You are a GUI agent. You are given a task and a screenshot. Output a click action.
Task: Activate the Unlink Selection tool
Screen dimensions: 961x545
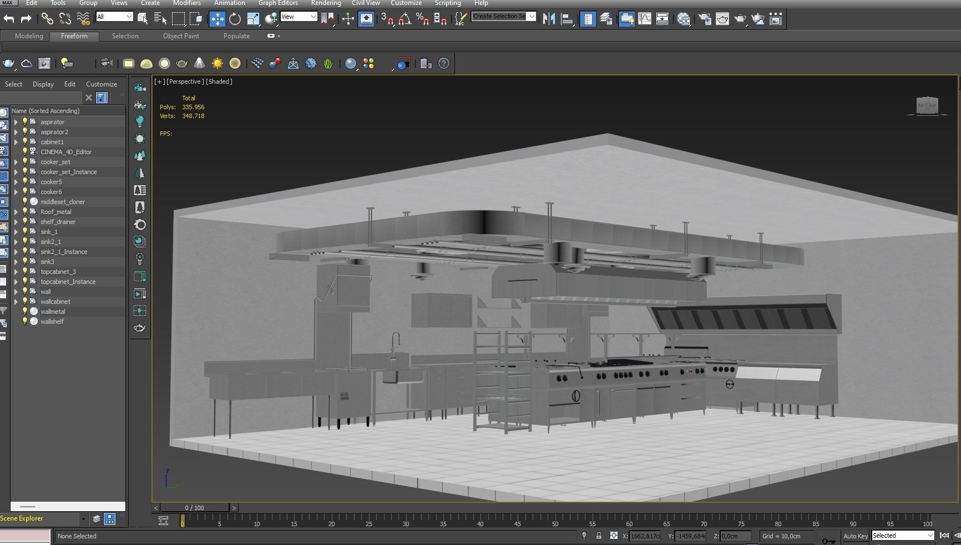(65, 19)
